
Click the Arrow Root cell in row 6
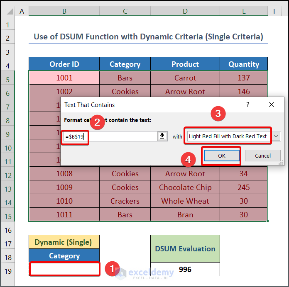(185, 91)
